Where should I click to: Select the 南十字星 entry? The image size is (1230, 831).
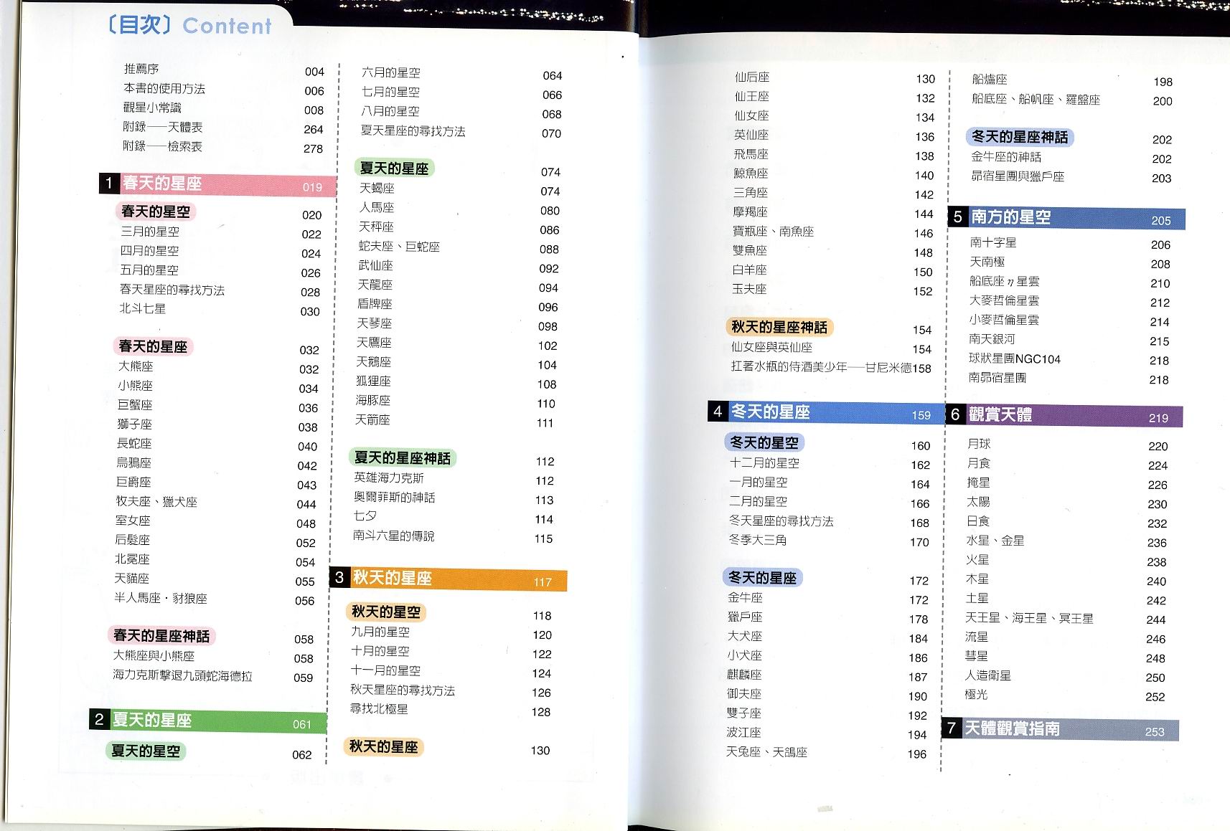pyautogui.click(x=993, y=242)
